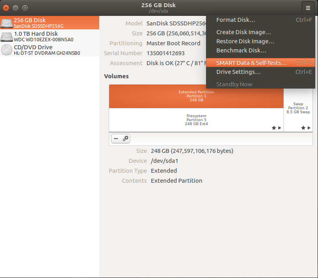The height and width of the screenshot is (278, 318).
Task: Select the 256 GB Disk drive icon
Action: click(x=7, y=23)
